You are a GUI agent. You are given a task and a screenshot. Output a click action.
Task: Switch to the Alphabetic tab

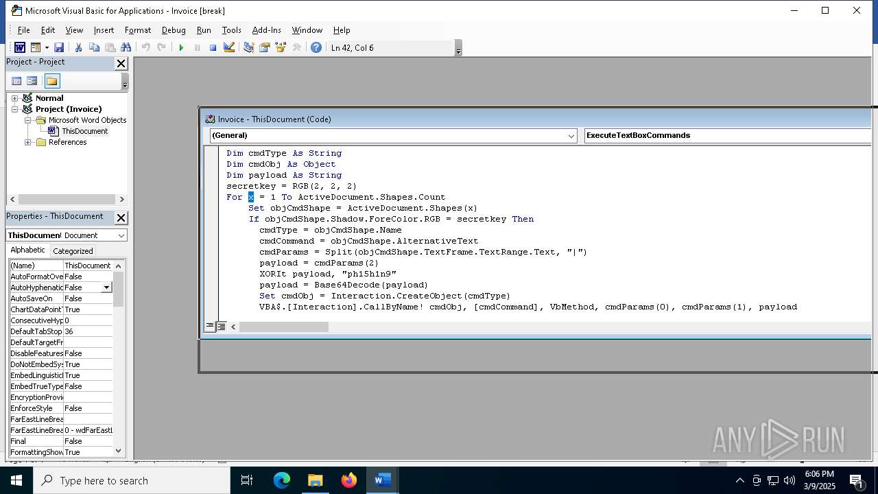[27, 250]
